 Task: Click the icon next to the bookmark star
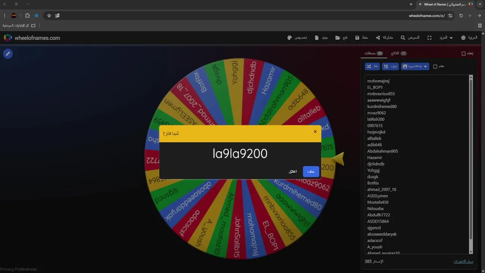(x=57, y=16)
